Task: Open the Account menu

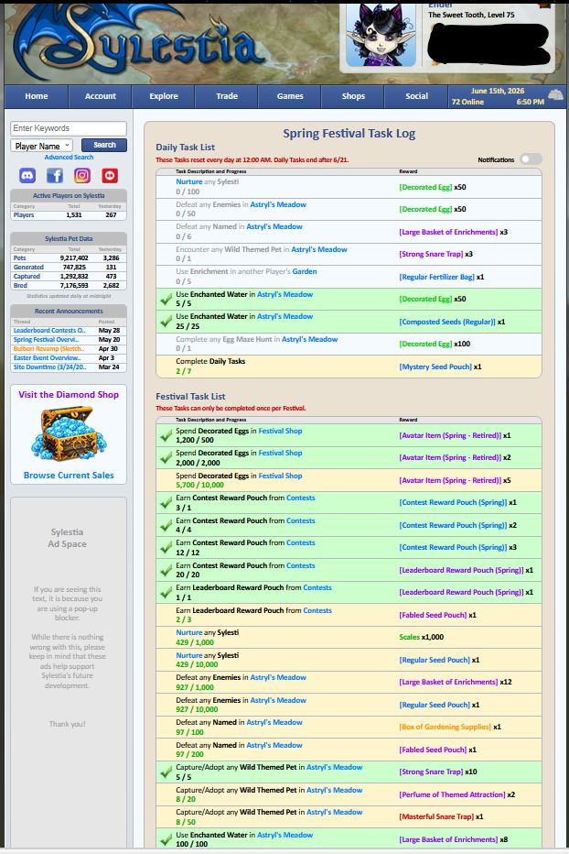Action: [100, 96]
